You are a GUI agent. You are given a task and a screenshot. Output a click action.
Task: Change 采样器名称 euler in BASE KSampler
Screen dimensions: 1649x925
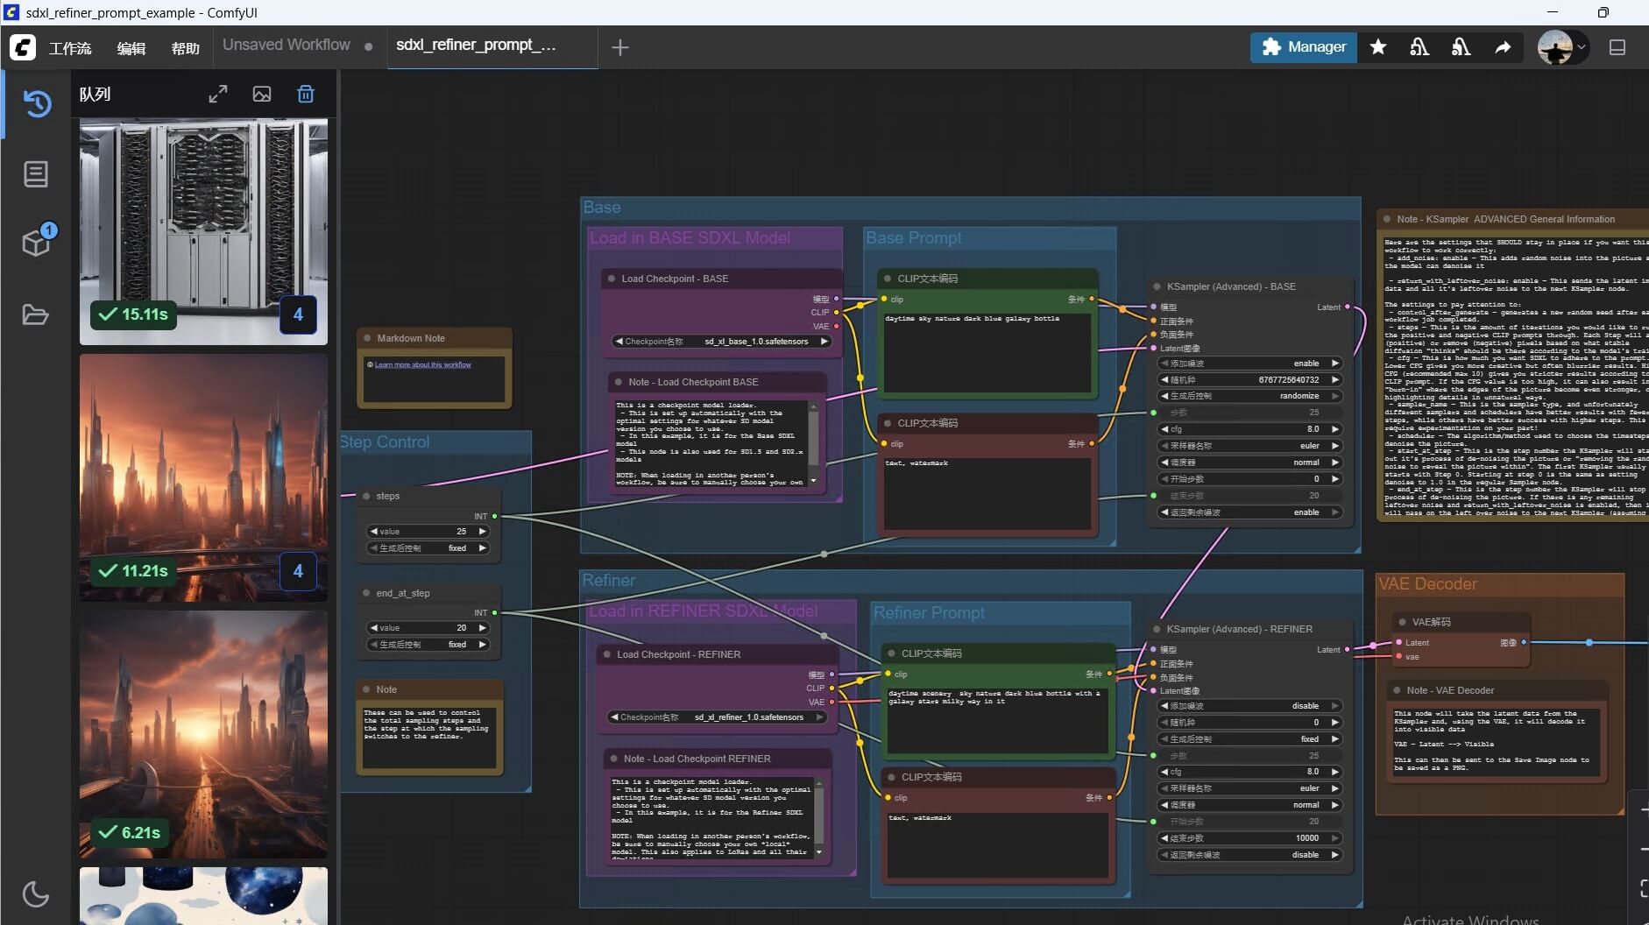pyautogui.click(x=1250, y=446)
